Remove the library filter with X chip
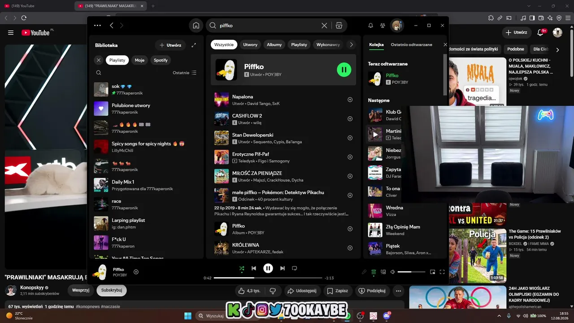Viewport: 574px width, 323px height. (x=99, y=60)
